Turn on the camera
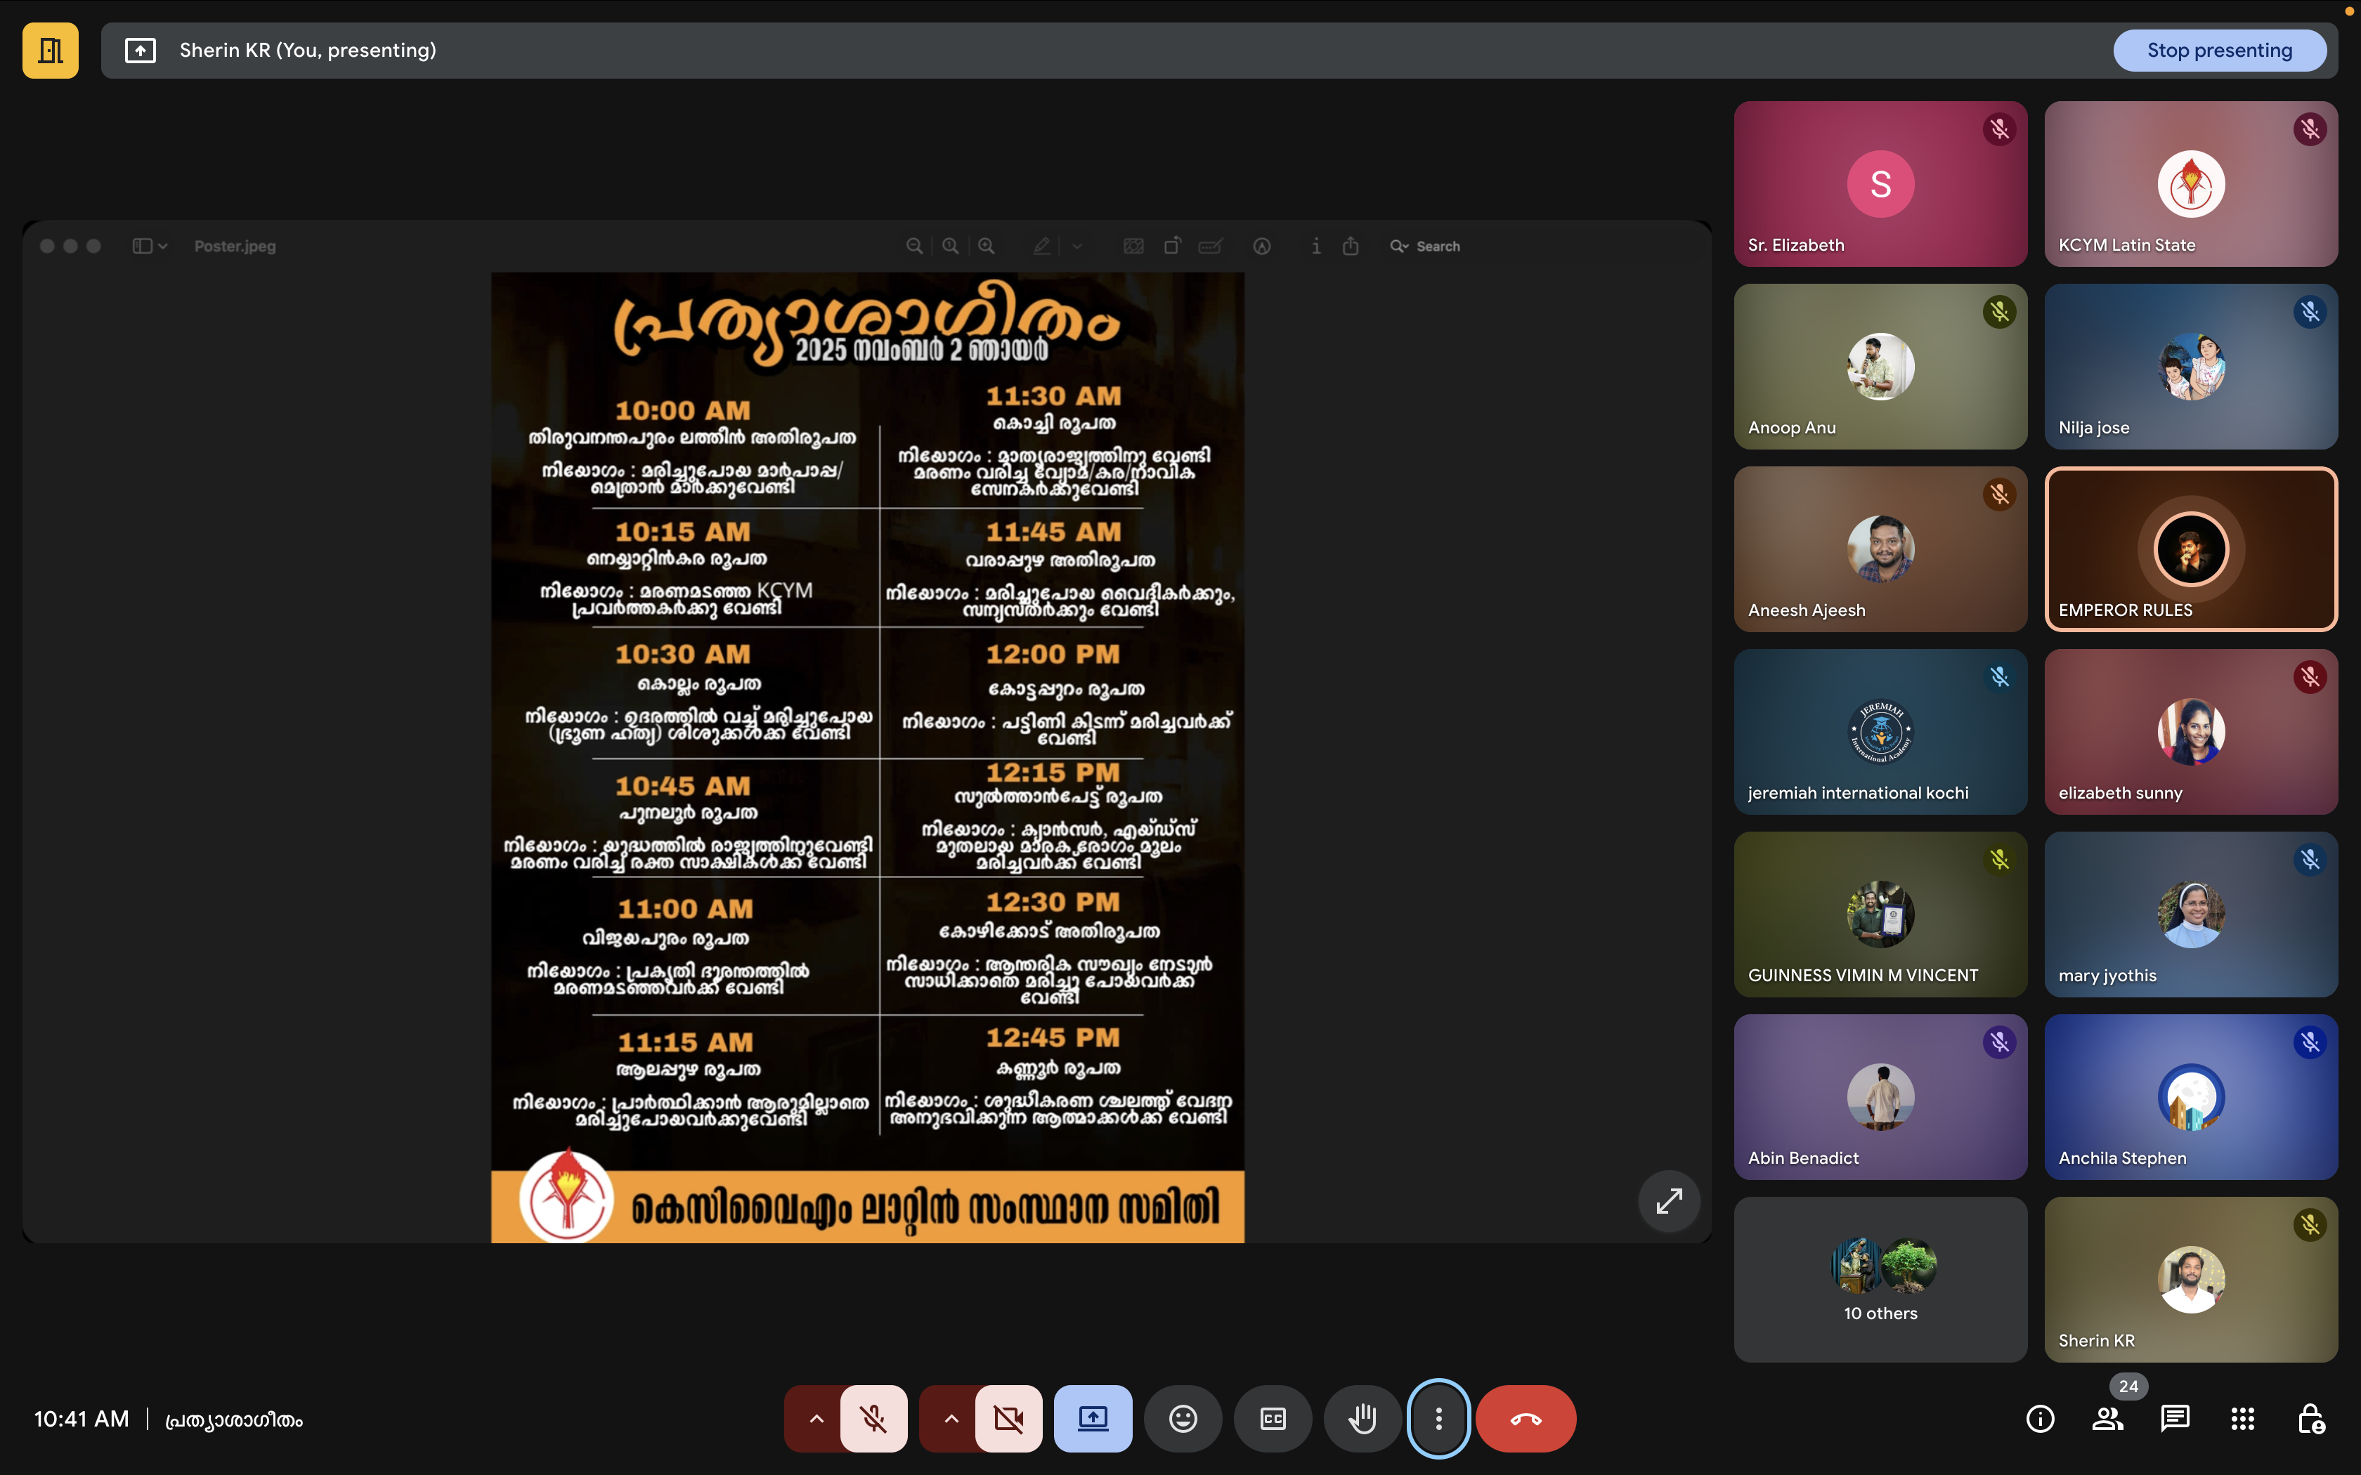The height and width of the screenshot is (1475, 2361). 1009,1418
